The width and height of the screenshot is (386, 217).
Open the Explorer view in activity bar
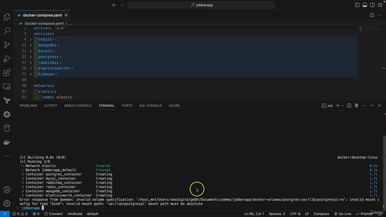click(x=7, y=17)
